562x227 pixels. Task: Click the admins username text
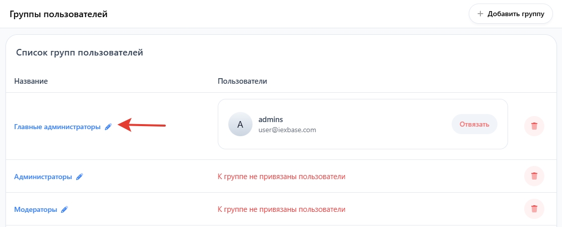point(271,120)
